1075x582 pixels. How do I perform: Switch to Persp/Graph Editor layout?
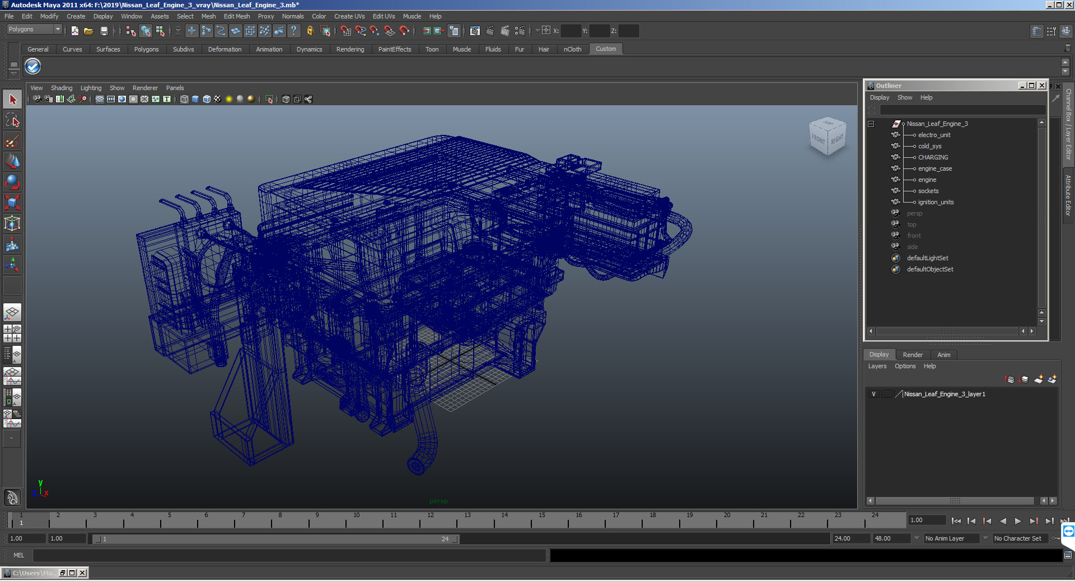[x=12, y=376]
